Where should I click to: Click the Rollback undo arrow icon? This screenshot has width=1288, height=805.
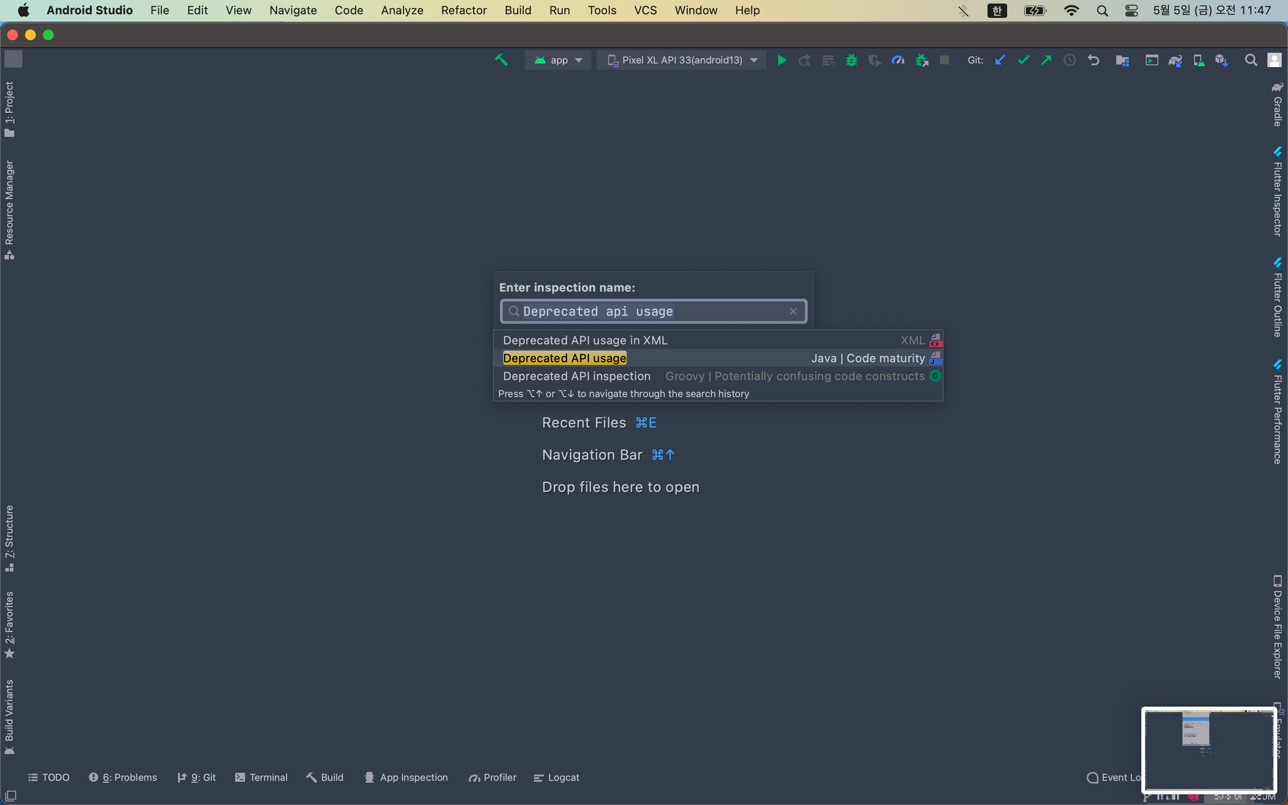pyautogui.click(x=1093, y=60)
